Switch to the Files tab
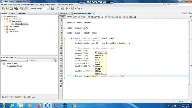This screenshot has width=192, height=108. point(13,14)
